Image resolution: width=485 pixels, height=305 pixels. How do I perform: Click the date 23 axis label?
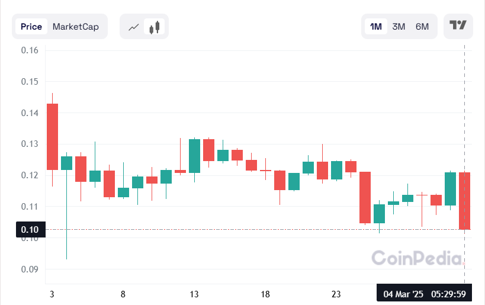(x=336, y=294)
